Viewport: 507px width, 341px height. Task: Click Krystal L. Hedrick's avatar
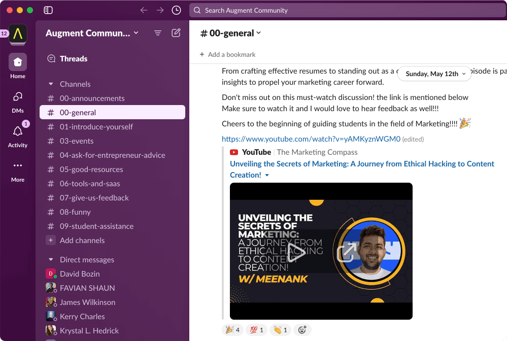tap(50, 331)
